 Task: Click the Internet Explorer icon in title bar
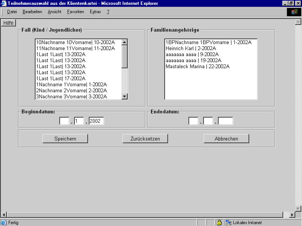[4, 3]
